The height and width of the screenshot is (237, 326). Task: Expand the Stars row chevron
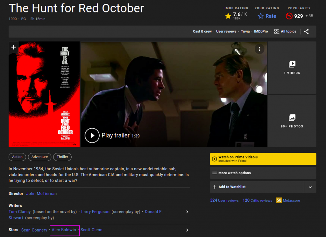(187, 230)
